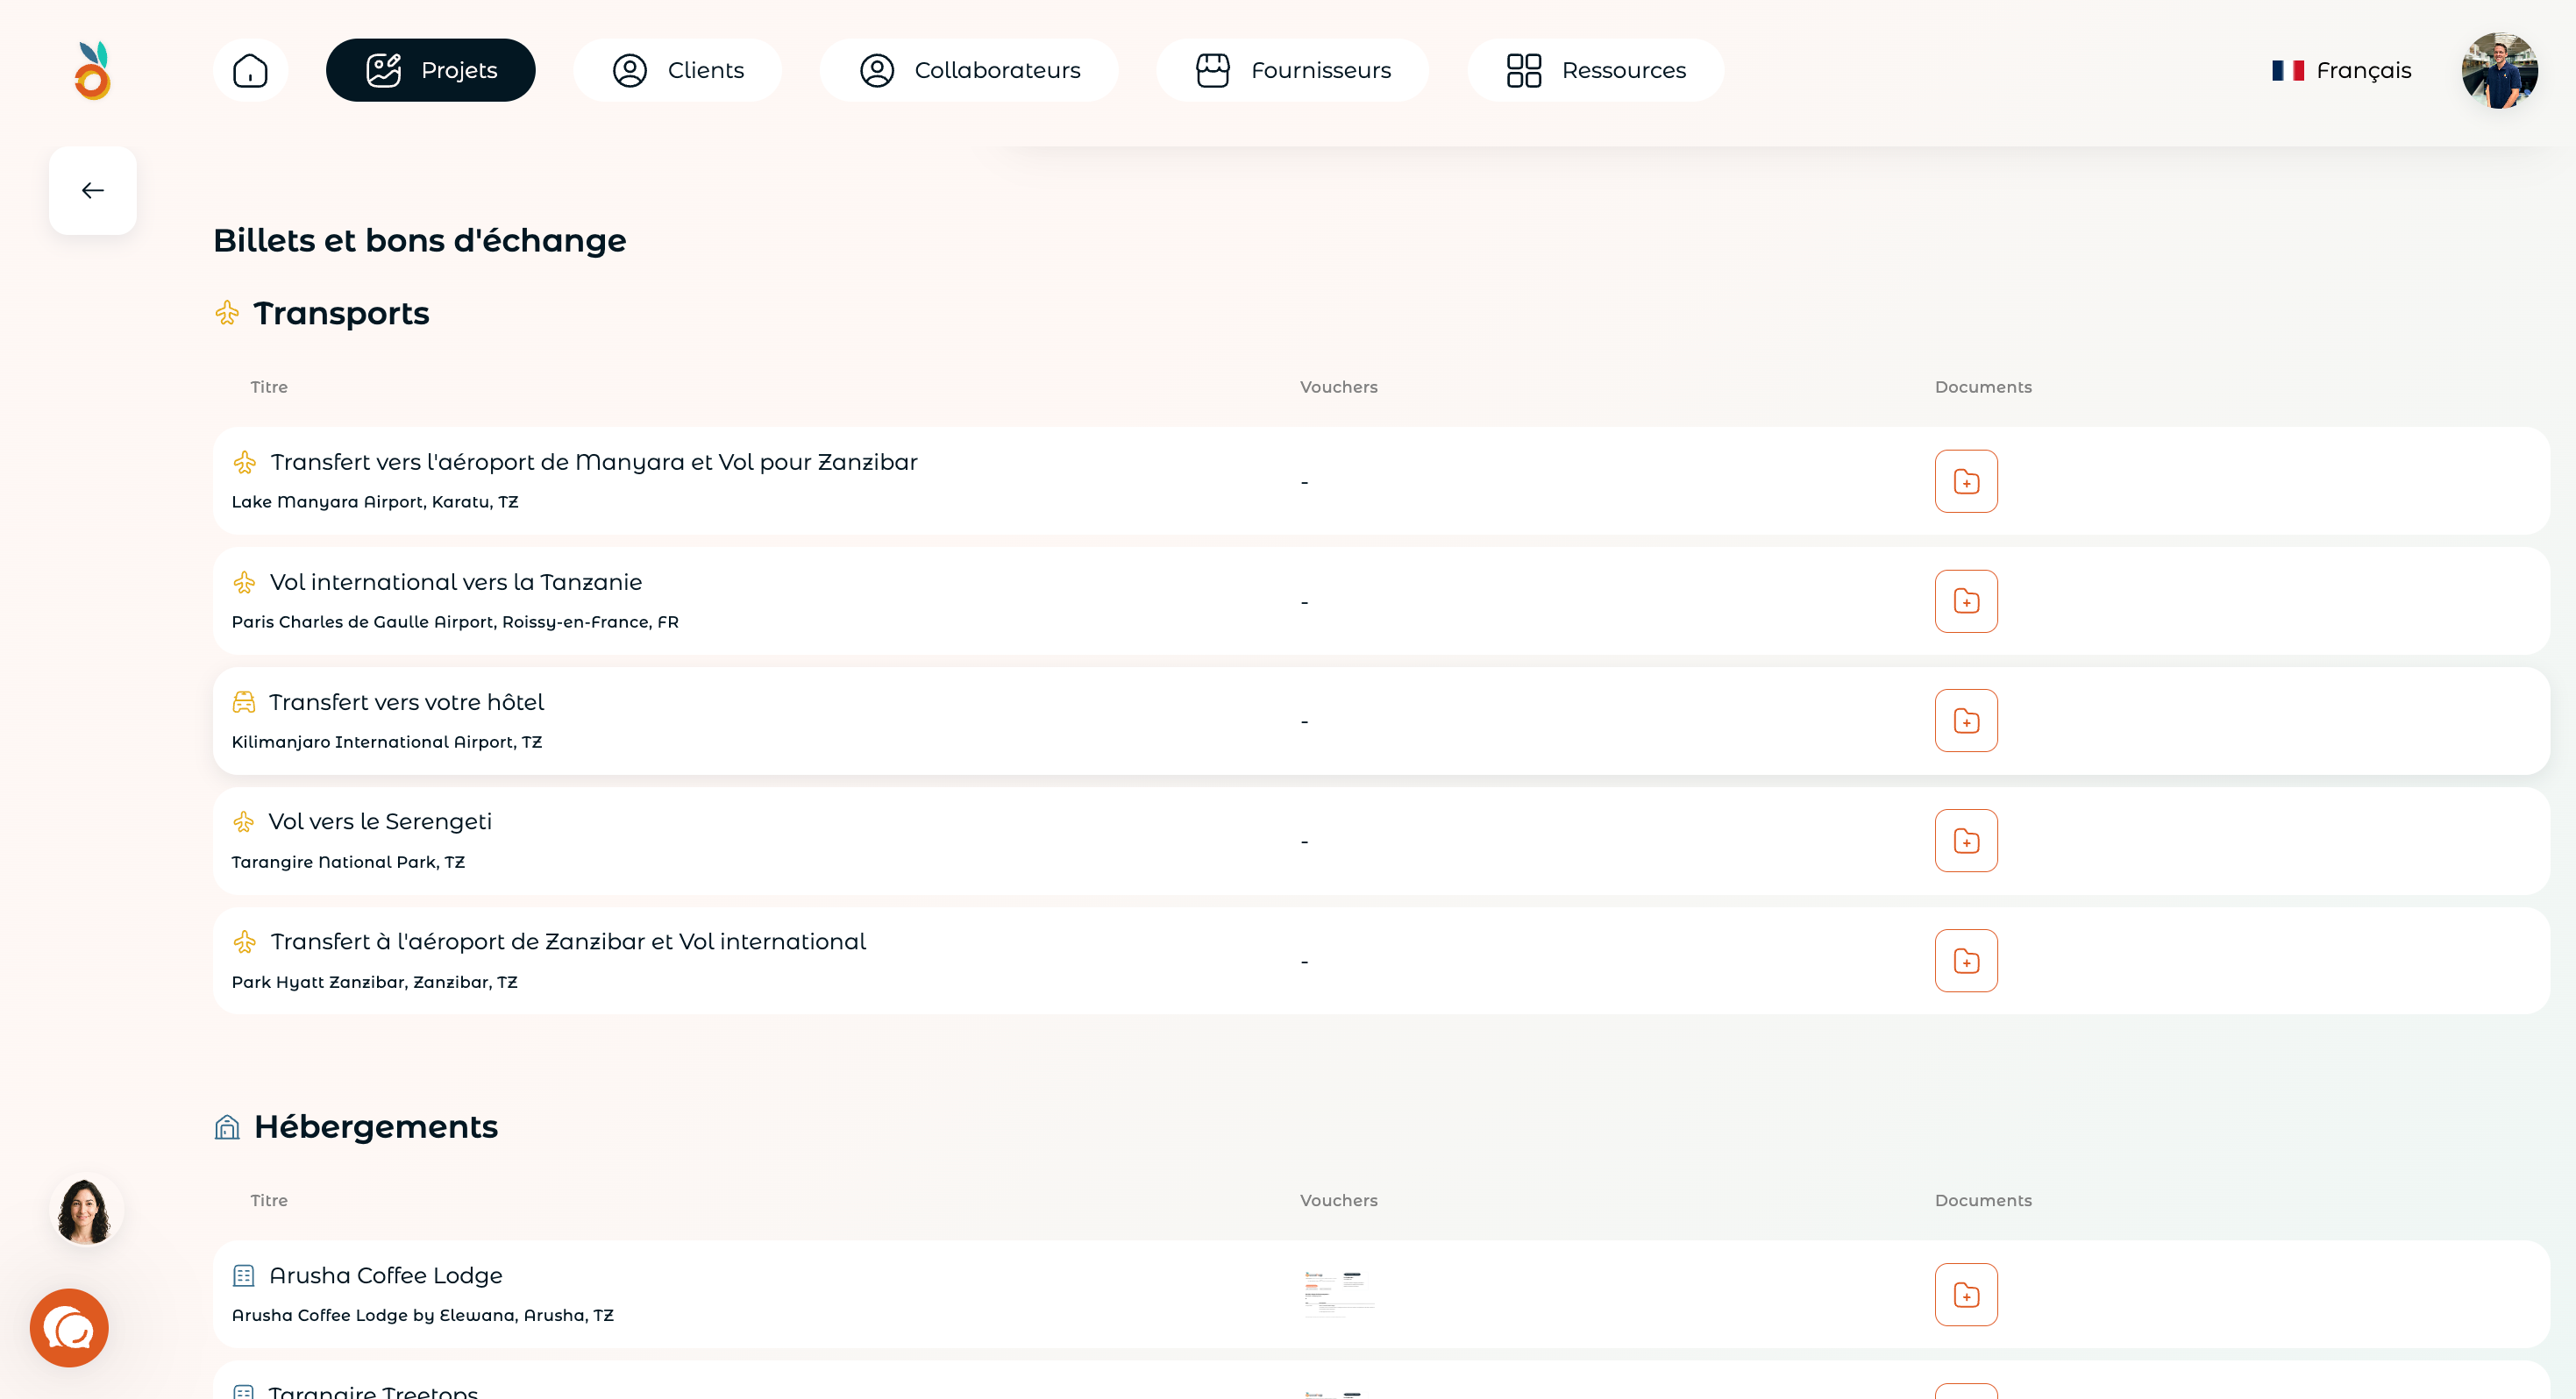This screenshot has height=1399, width=2576.
Task: Click 'Paris Charles de Gaulle Airport, Roissy-en-France, FR'
Action: (x=455, y=622)
